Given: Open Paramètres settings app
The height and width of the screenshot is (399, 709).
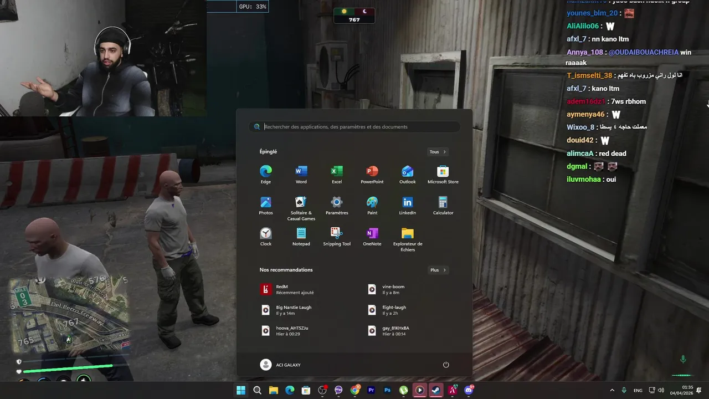Looking at the screenshot, I should (337, 206).
